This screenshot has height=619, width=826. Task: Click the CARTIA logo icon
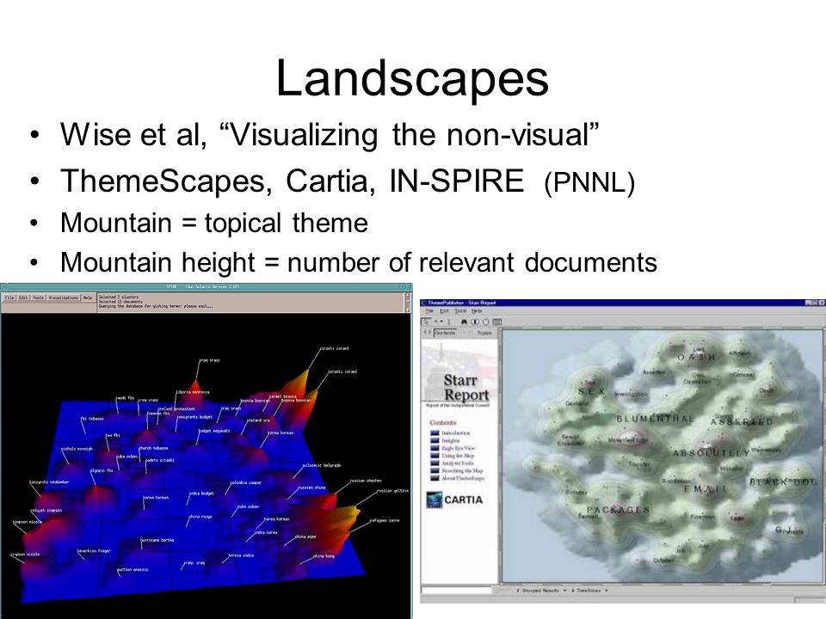pyautogui.click(x=434, y=499)
